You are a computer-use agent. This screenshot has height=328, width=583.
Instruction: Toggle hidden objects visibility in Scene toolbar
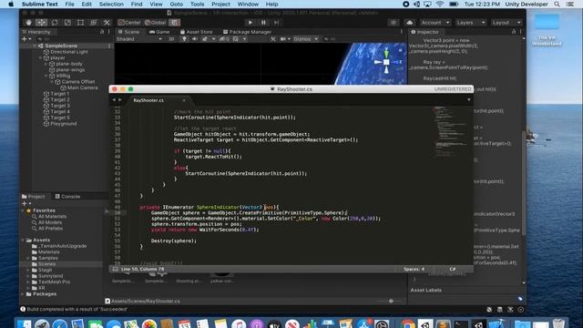[223, 39]
